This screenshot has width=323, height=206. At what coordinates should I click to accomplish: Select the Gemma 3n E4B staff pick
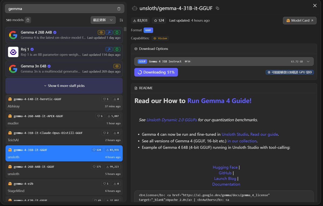pos(64,69)
